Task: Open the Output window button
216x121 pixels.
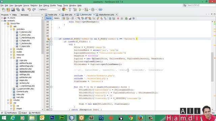Action: pyautogui.click(x=23, y=113)
